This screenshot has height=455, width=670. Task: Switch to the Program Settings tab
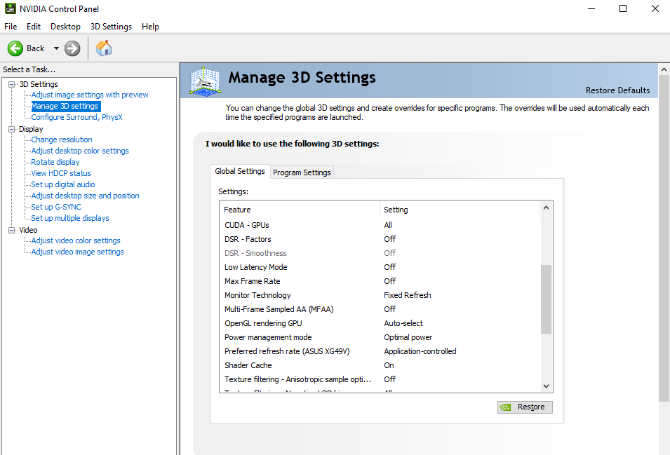[302, 172]
